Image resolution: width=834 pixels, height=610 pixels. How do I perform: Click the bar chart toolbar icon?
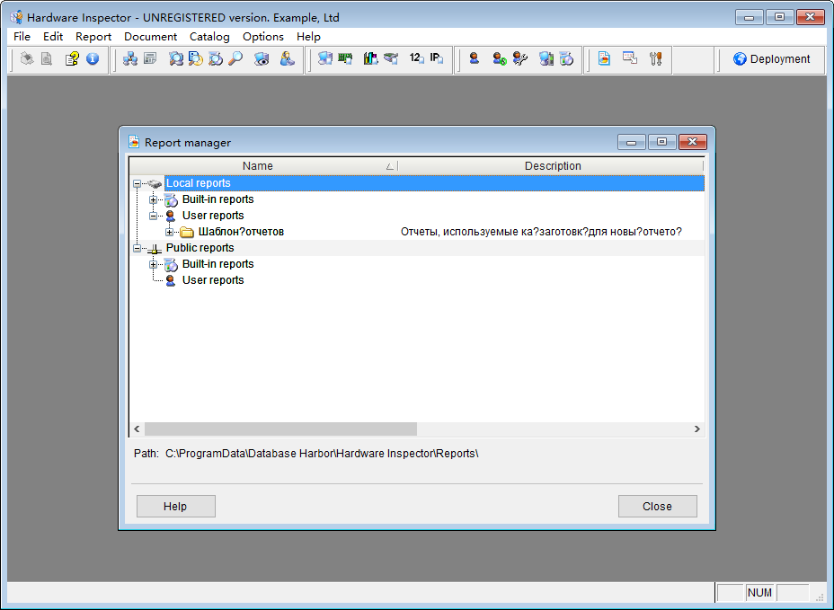point(369,59)
